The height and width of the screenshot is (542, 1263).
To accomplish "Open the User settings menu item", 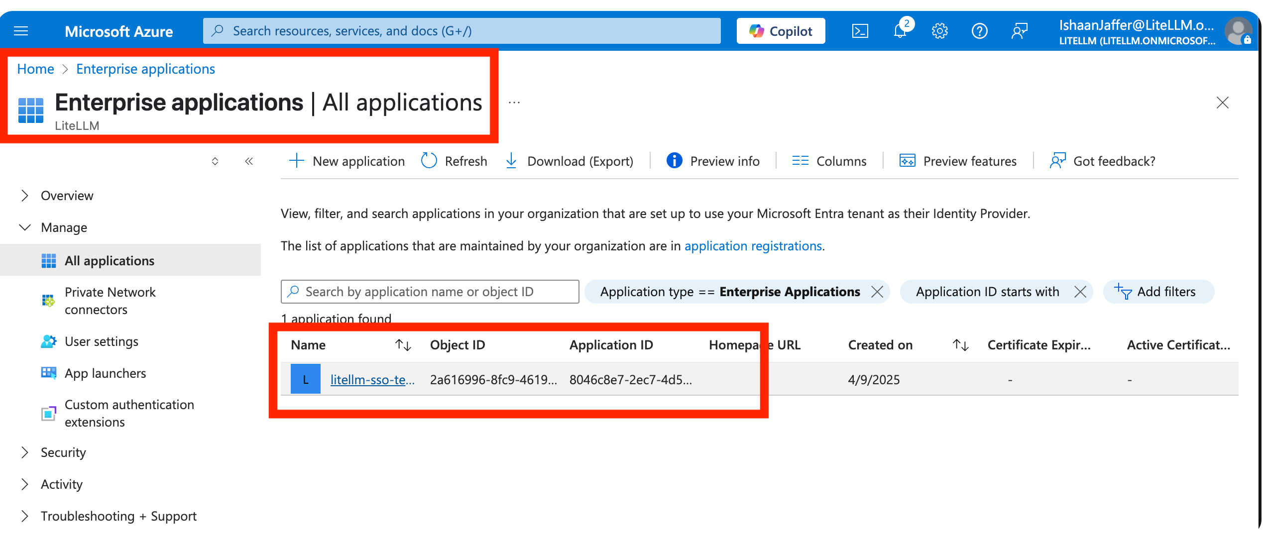I will point(102,341).
